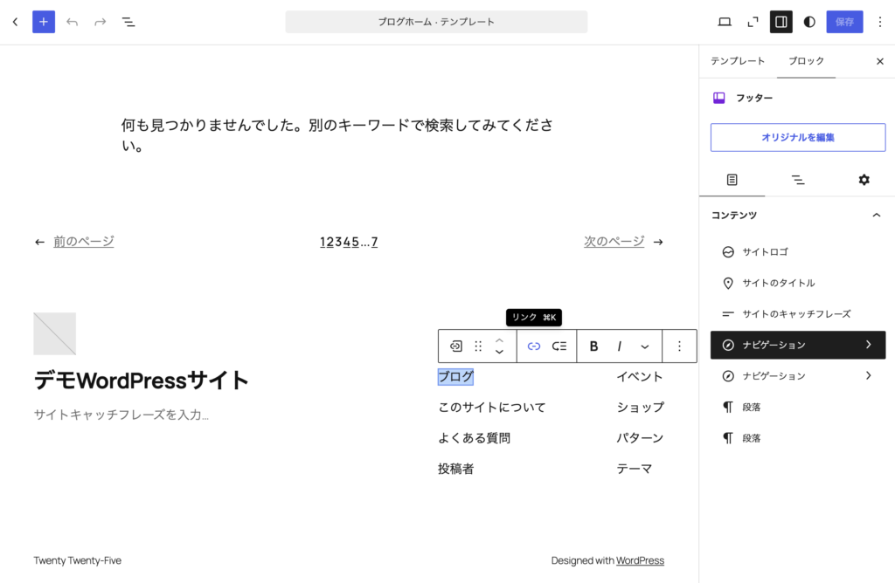Image resolution: width=895 pixels, height=583 pixels.
Task: Close the settings sidebar
Action: pos(879,61)
